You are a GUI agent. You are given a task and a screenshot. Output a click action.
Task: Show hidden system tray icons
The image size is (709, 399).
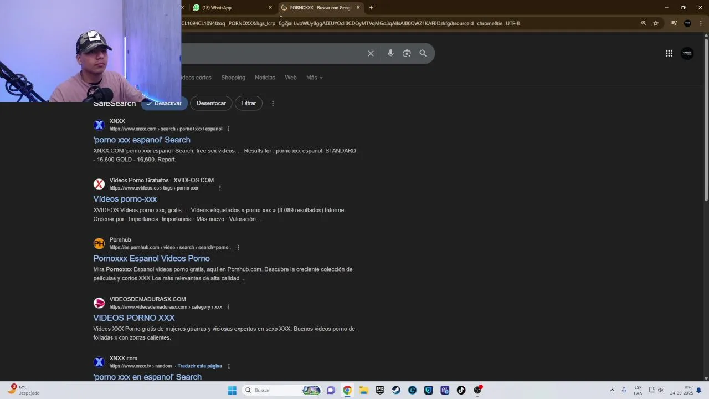click(x=612, y=390)
